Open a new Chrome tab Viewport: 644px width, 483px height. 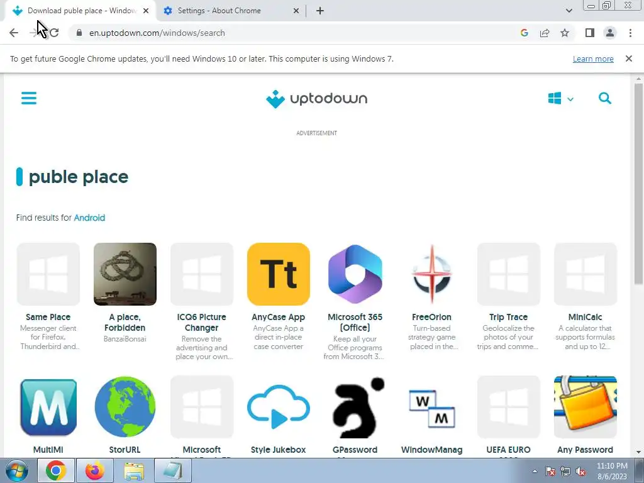[320, 11]
